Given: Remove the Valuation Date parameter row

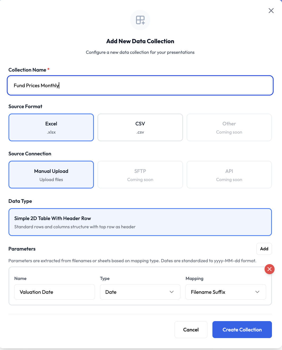Looking at the screenshot, I should [x=269, y=269].
